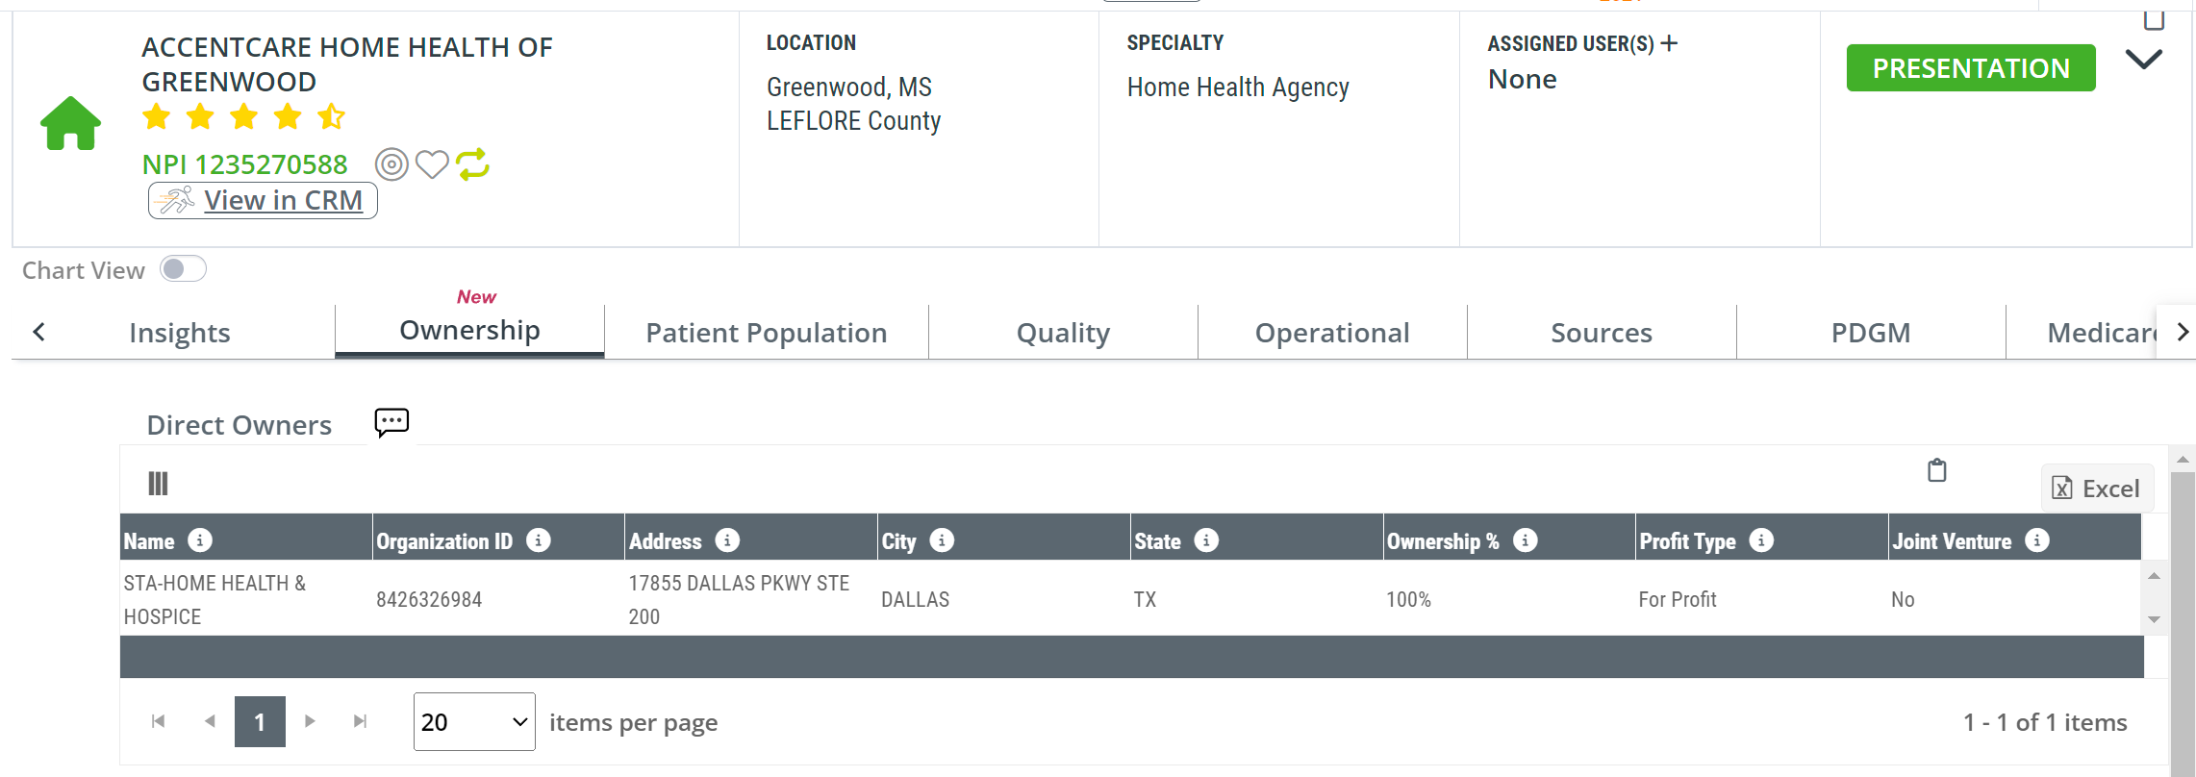Switch to the Patient Population tab
This screenshot has height=777, width=2196.
[x=767, y=333]
